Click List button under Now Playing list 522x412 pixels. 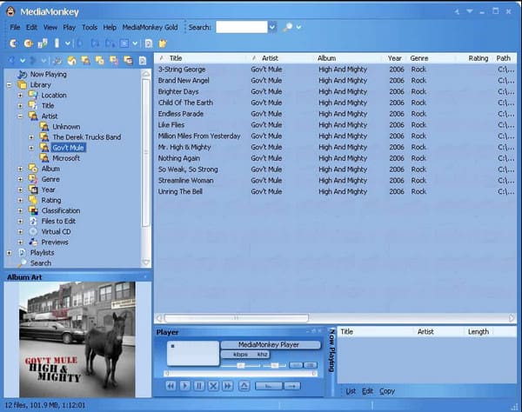pyautogui.click(x=351, y=391)
